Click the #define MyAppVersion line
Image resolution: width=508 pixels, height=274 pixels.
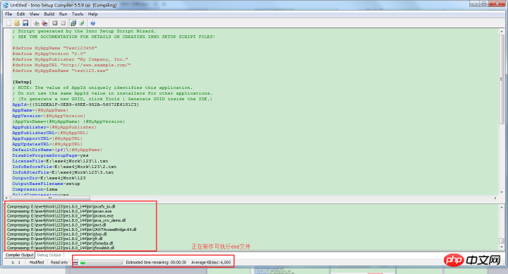[x=49, y=54]
